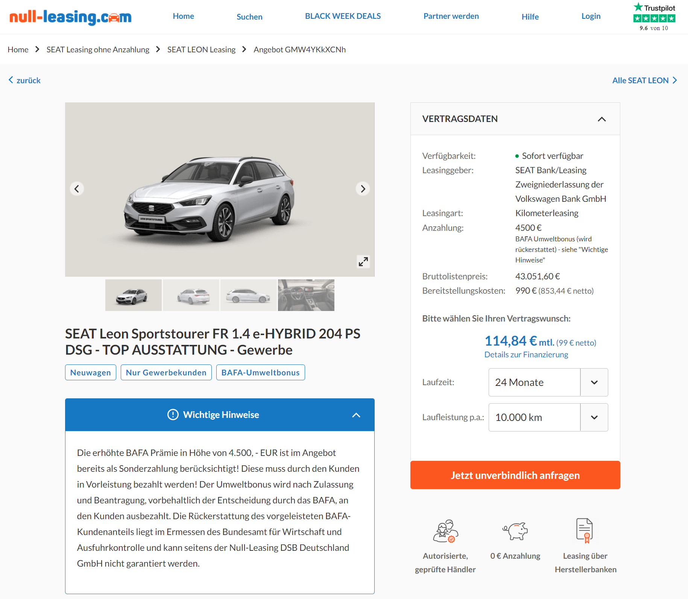Open the Laufzeit dropdown
The width and height of the screenshot is (688, 599).
548,382
